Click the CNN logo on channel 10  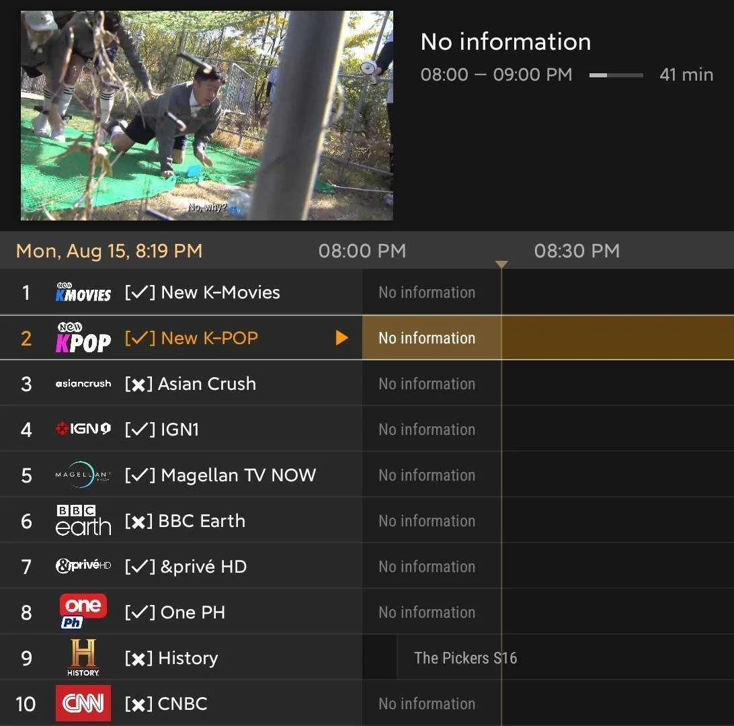(83, 703)
